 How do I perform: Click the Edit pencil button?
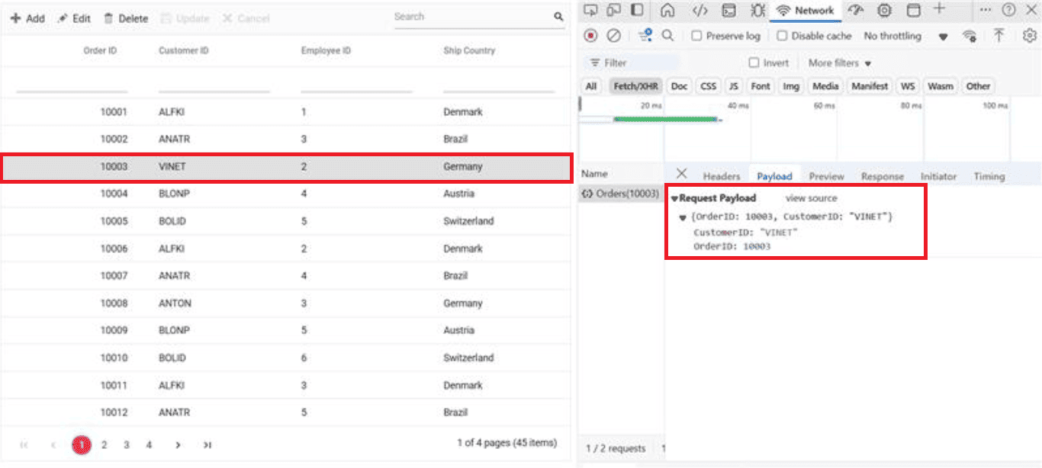coord(74,18)
